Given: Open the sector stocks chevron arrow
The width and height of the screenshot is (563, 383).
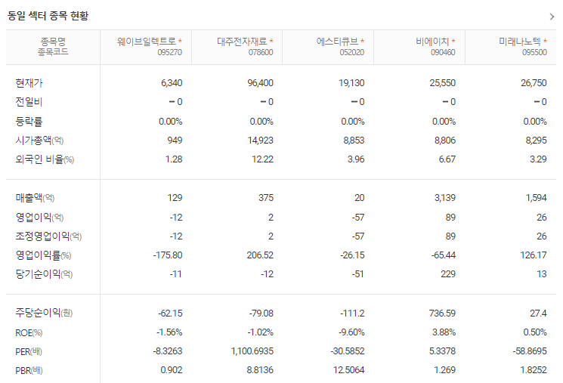Looking at the screenshot, I should pyautogui.click(x=552, y=17).
